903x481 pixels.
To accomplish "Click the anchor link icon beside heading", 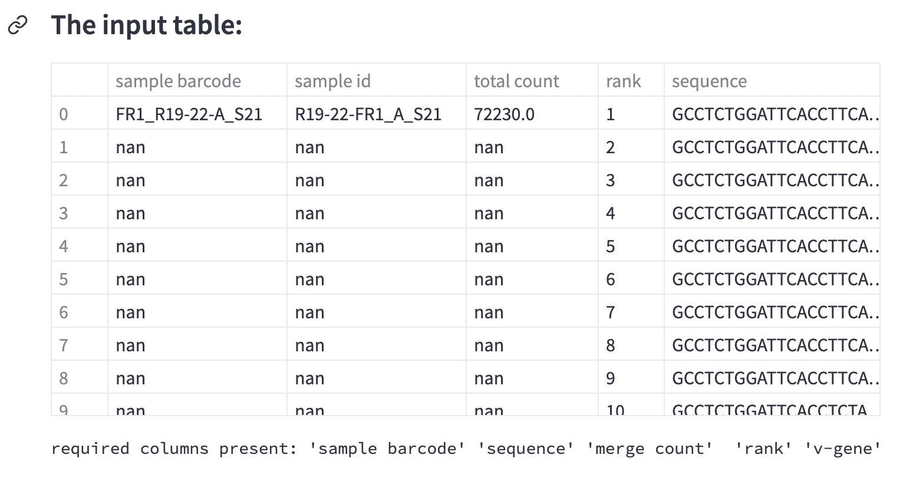I will click(x=18, y=25).
